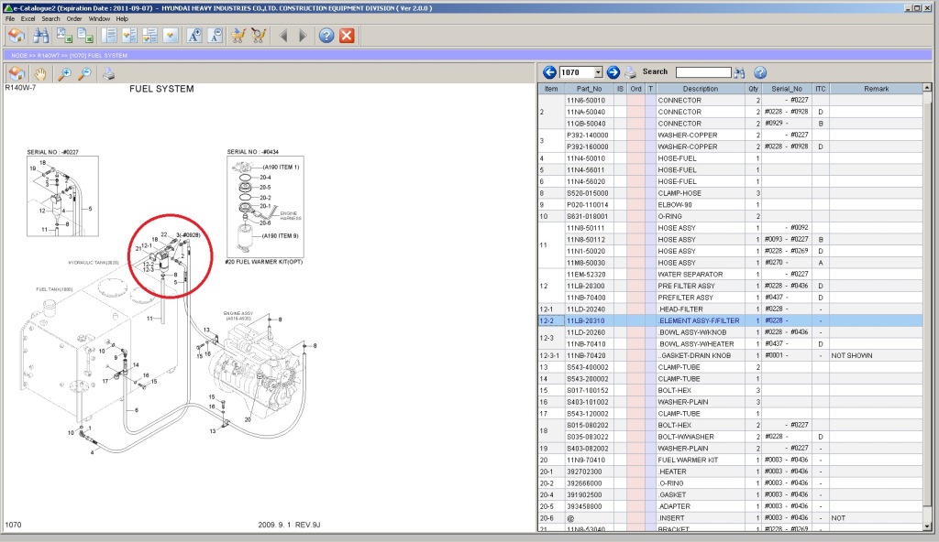939x542 pixels.
Task: Click the NODE breadcrumb path bar
Action: tap(467, 55)
